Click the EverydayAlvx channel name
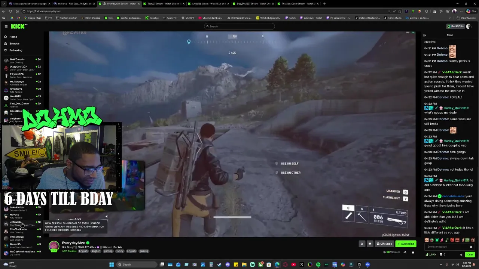 [x=73, y=243]
